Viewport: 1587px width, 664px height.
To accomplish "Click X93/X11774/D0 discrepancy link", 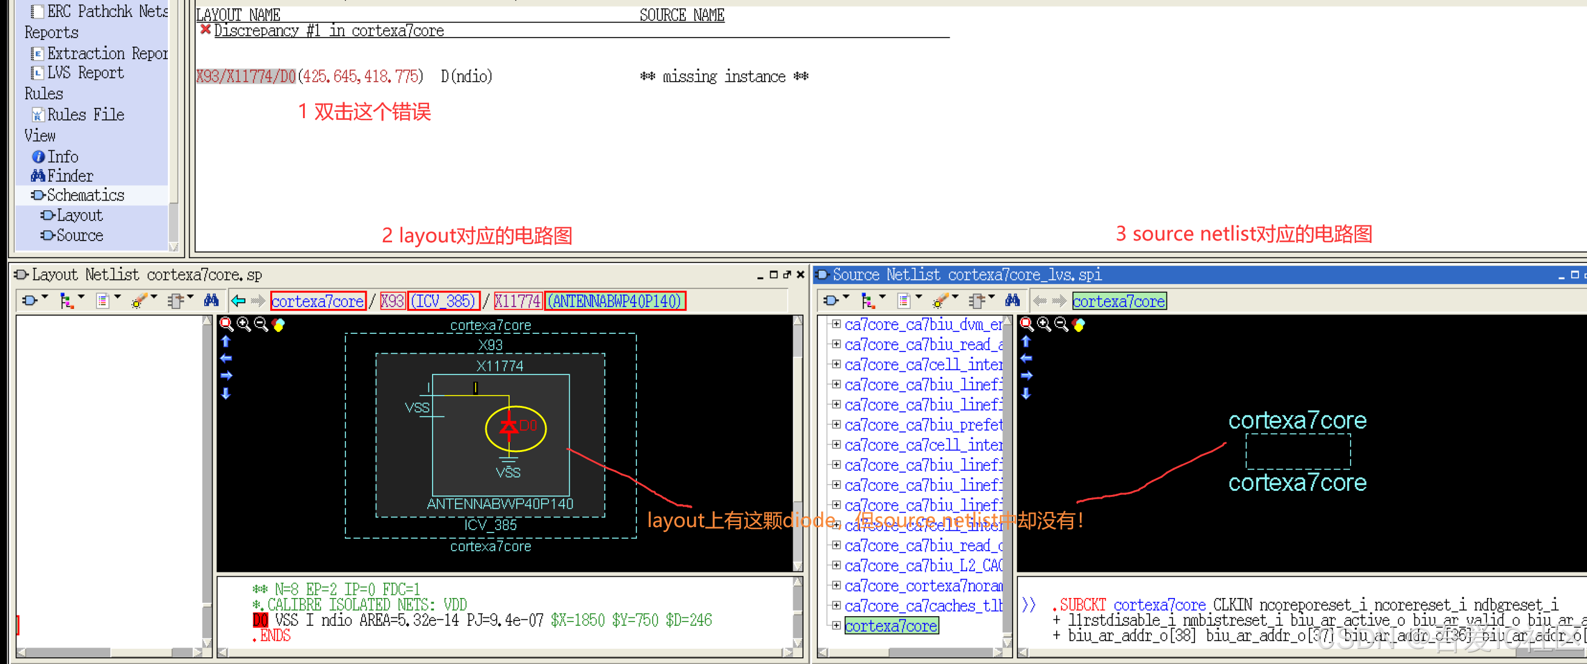I will [x=245, y=76].
